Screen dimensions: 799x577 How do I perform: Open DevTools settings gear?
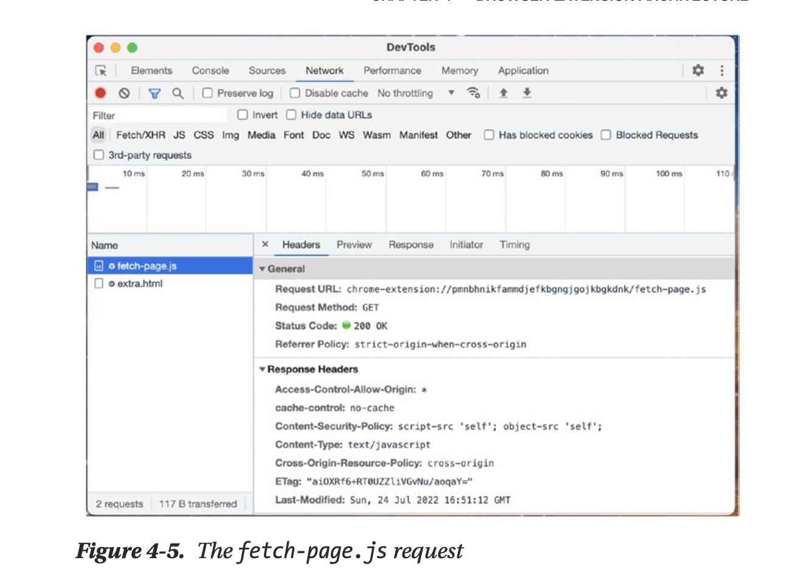[698, 70]
